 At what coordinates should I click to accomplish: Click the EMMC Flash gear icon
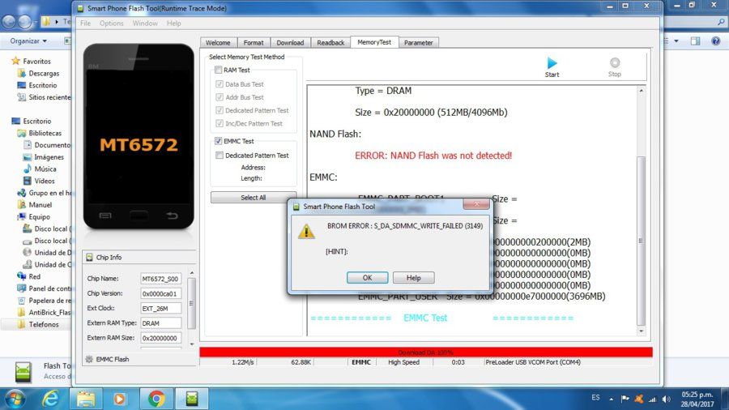coord(89,359)
